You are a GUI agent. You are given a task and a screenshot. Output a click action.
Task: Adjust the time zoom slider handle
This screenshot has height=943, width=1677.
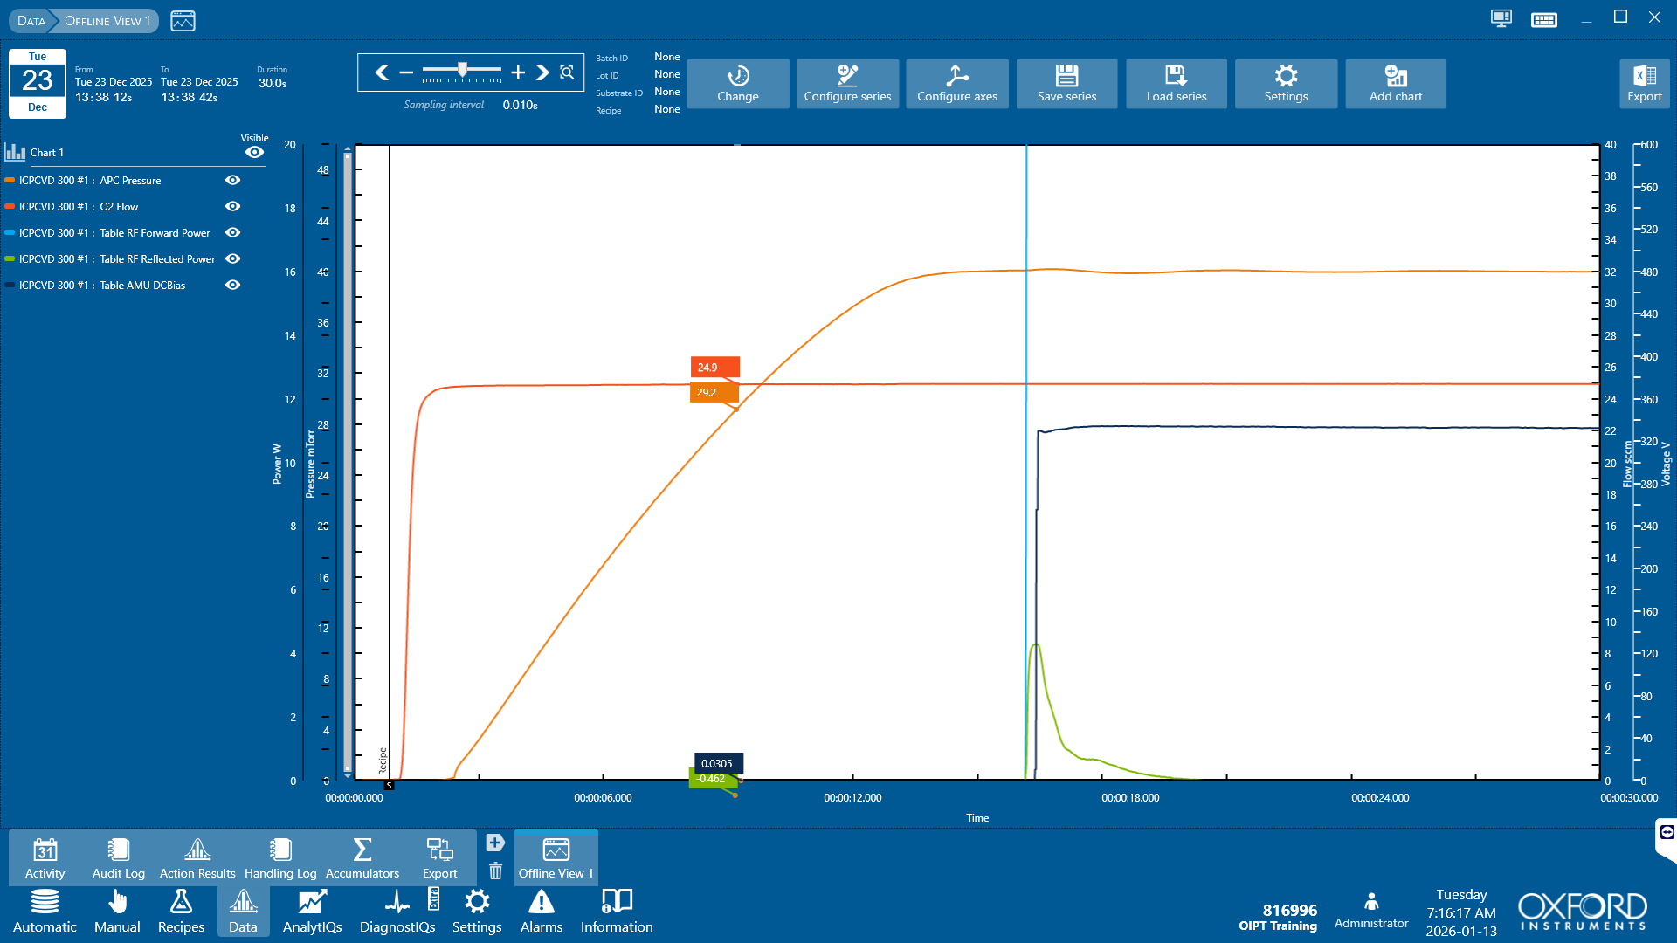click(x=462, y=69)
